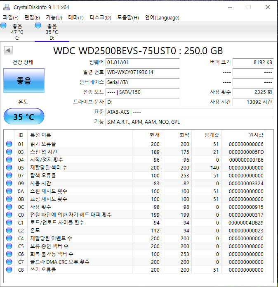Viewport: 278px width, 287px height.
Task: Click the status circle for 04 시작/정지 횟수
Action: coord(9,160)
